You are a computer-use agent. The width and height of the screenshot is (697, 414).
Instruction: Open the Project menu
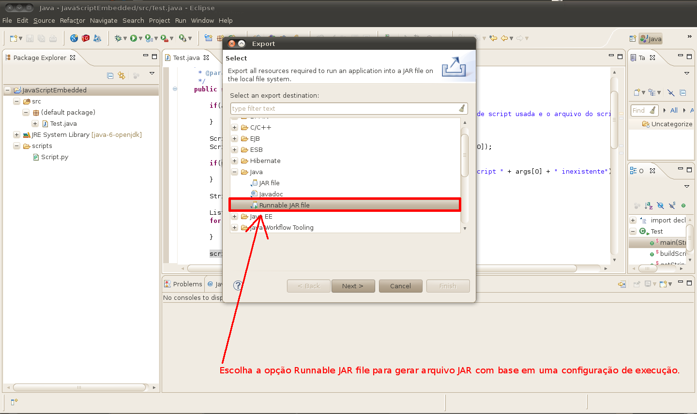(159, 20)
